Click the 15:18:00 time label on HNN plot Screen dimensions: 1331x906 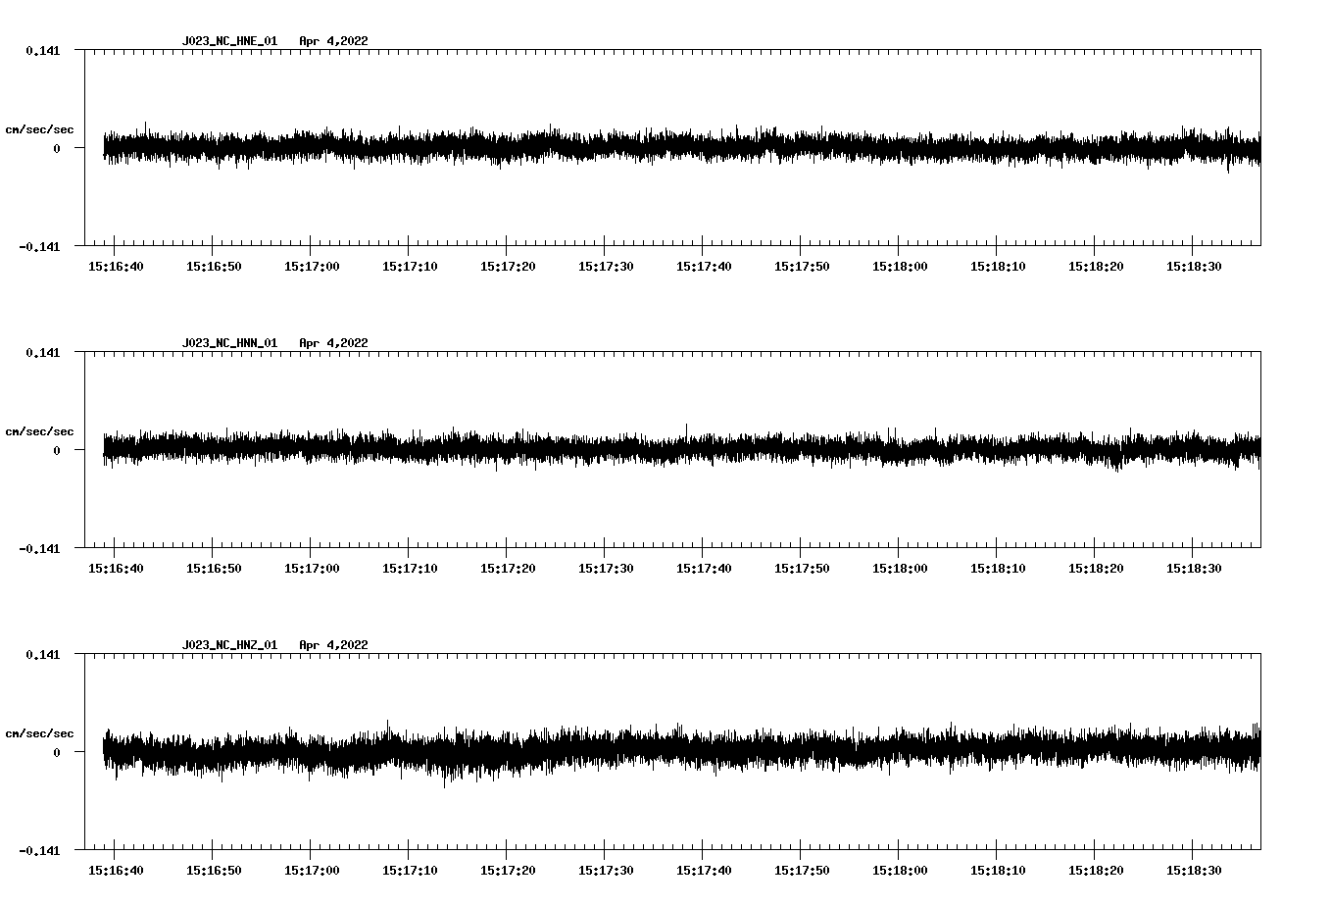(x=900, y=569)
